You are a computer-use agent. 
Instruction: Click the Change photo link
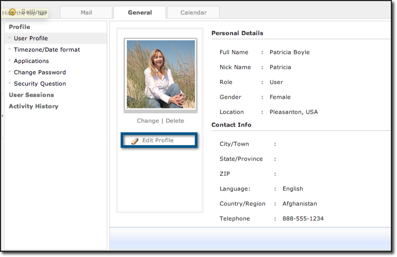[x=148, y=121]
